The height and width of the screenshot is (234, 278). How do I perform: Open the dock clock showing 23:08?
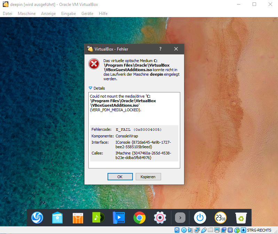coord(221,218)
